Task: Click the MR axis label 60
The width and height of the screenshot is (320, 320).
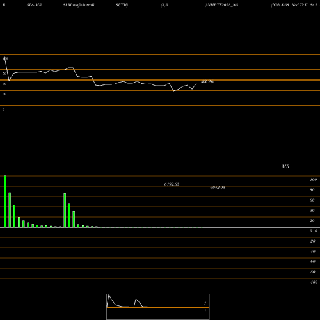Action: click(x=312, y=200)
